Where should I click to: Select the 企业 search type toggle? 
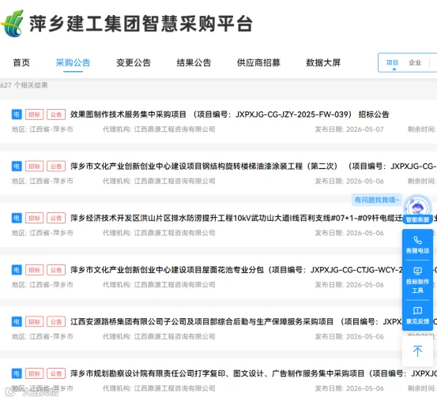coord(415,62)
